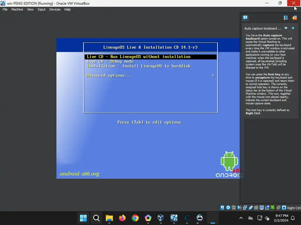
Task: Open the colorful pentagon app in taskbar
Action: pos(148,218)
